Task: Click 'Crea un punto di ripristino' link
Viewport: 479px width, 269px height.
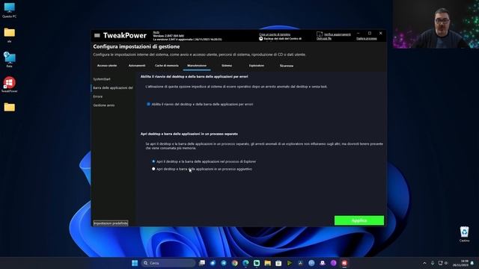Action: tap(275, 34)
